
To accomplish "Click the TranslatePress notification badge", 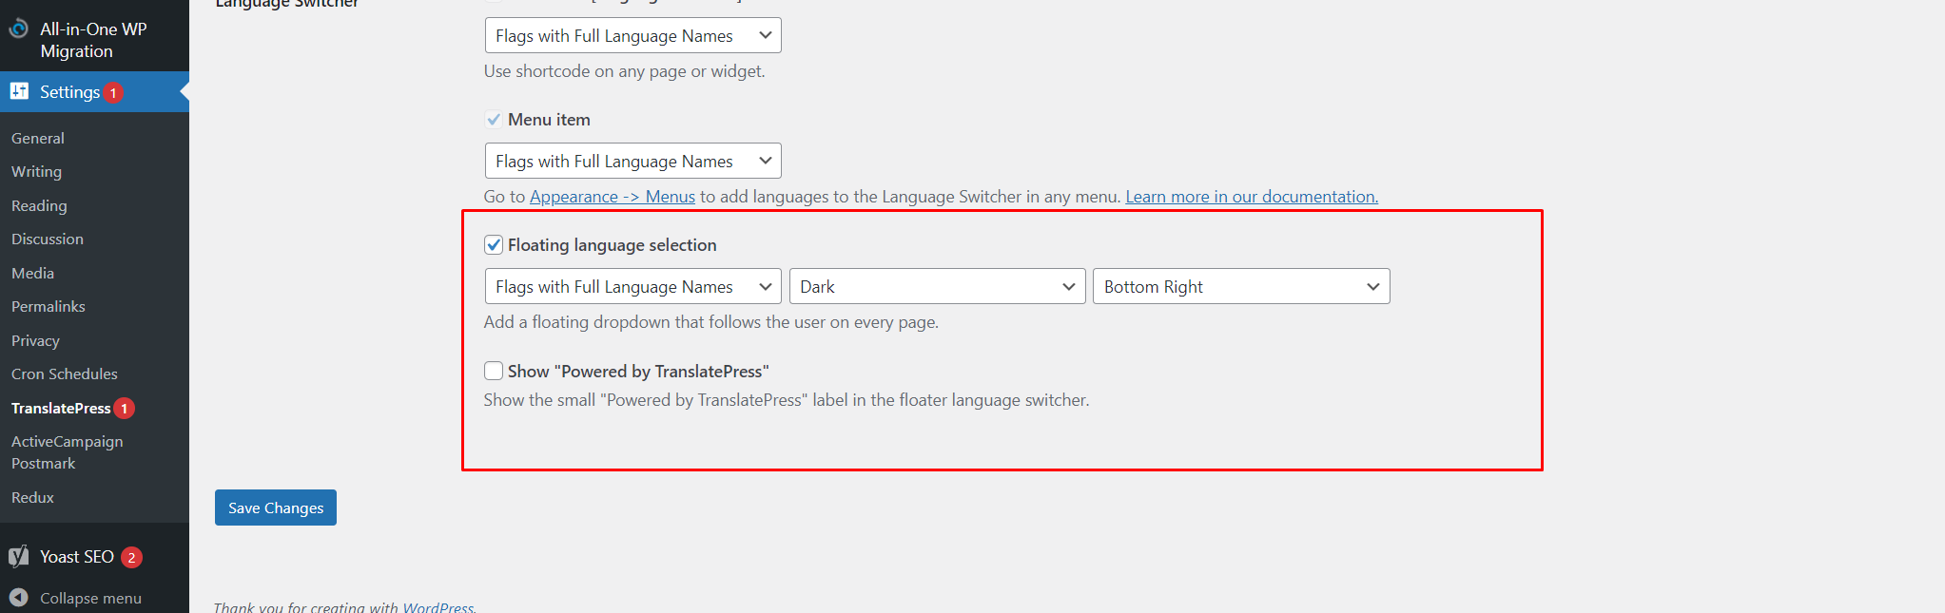I will point(125,409).
